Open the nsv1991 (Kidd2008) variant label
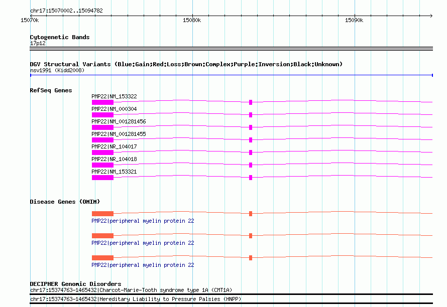The width and height of the screenshot is (447, 307). coord(57,70)
